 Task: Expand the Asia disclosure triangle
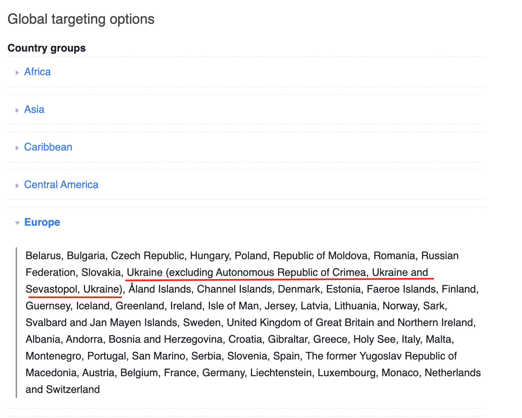coord(17,110)
